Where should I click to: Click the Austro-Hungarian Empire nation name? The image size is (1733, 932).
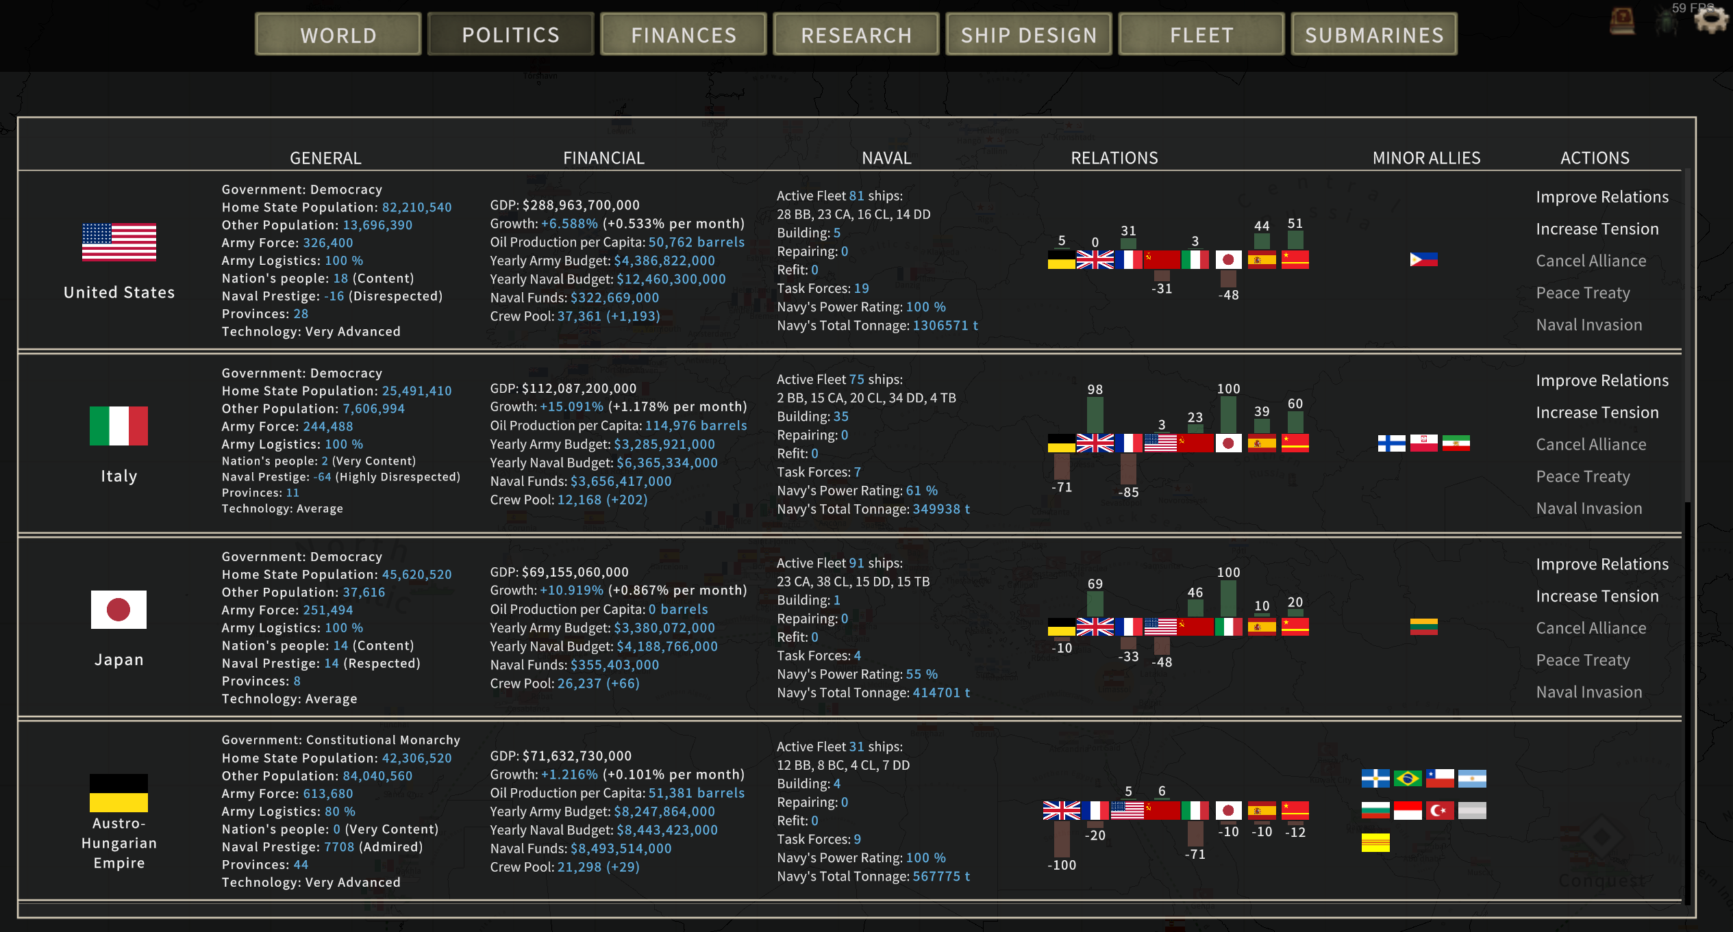tap(119, 843)
